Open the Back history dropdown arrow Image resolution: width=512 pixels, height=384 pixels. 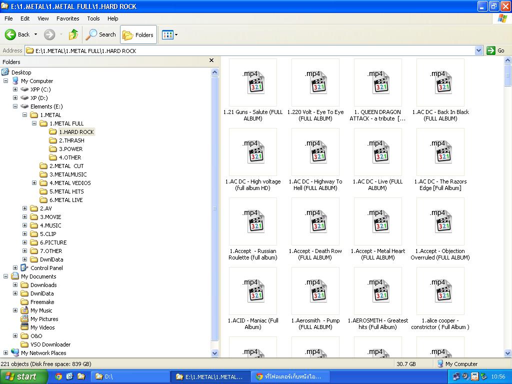(35, 34)
